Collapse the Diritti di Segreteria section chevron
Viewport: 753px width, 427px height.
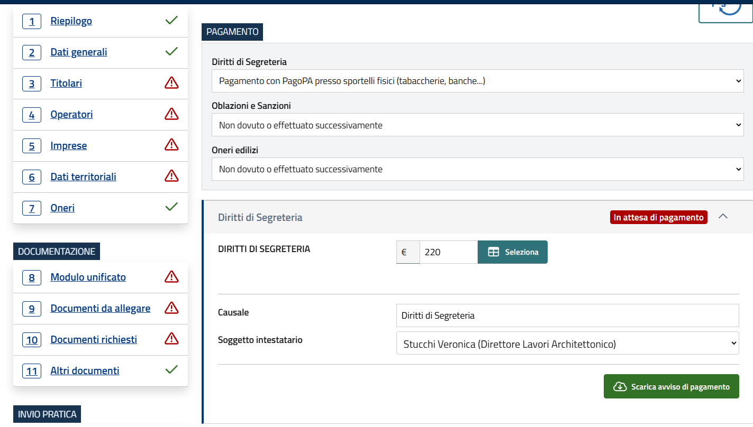click(x=723, y=217)
